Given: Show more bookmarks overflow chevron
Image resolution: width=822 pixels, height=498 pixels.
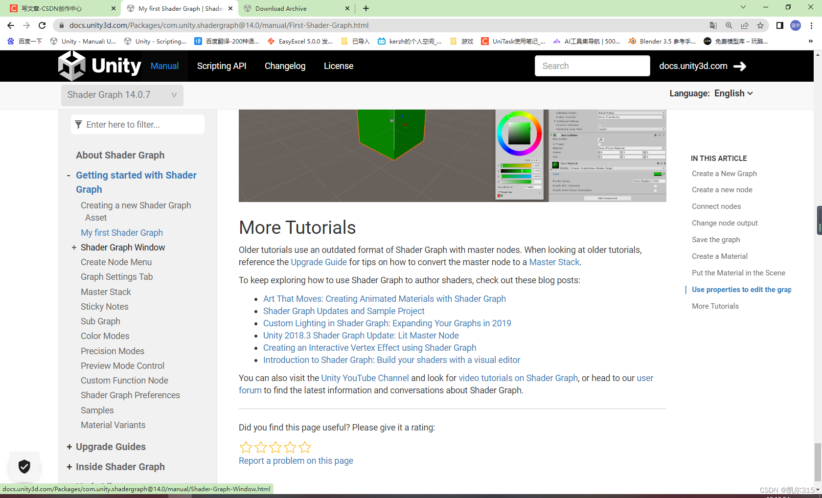Looking at the screenshot, I should pyautogui.click(x=811, y=41).
